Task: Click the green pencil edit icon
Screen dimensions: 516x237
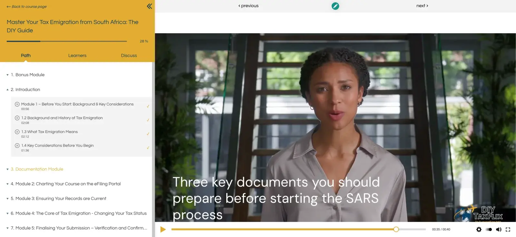Action: click(335, 6)
